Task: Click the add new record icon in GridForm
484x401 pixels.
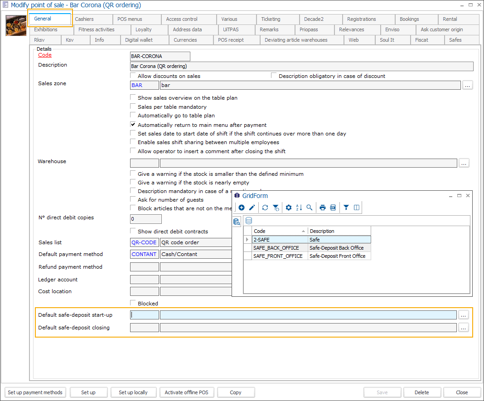Action: click(x=242, y=208)
